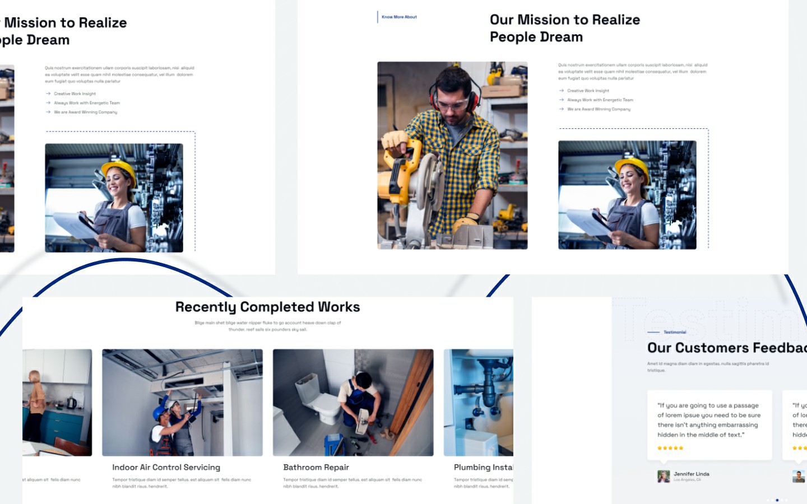
Task: Click the fifth star in Jennifer Linda's rating
Action: (681, 448)
